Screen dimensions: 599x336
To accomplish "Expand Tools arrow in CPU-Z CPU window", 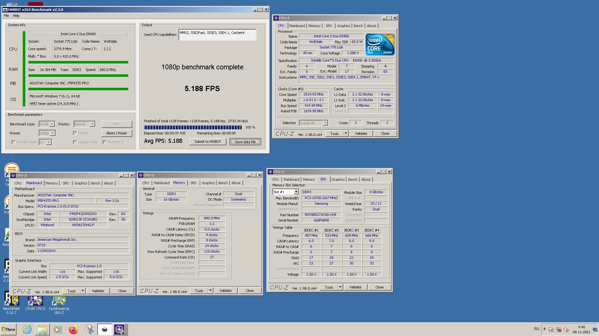I will tap(346, 133).
